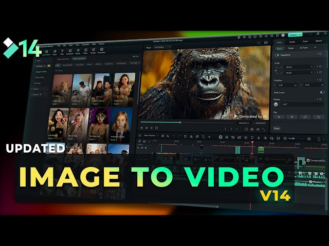Toggle the Transform keyframe diamond
Image resolution: width=329 pixels, height=246 pixels.
pos(320,54)
